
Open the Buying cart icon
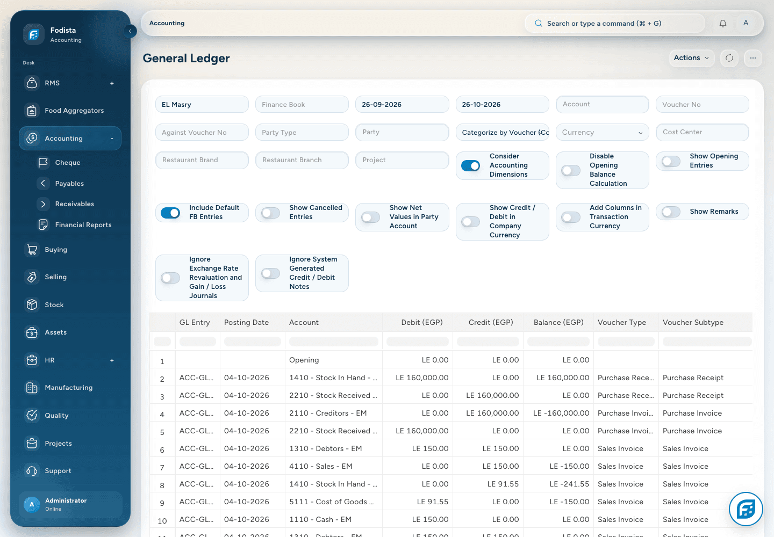pyautogui.click(x=32, y=249)
